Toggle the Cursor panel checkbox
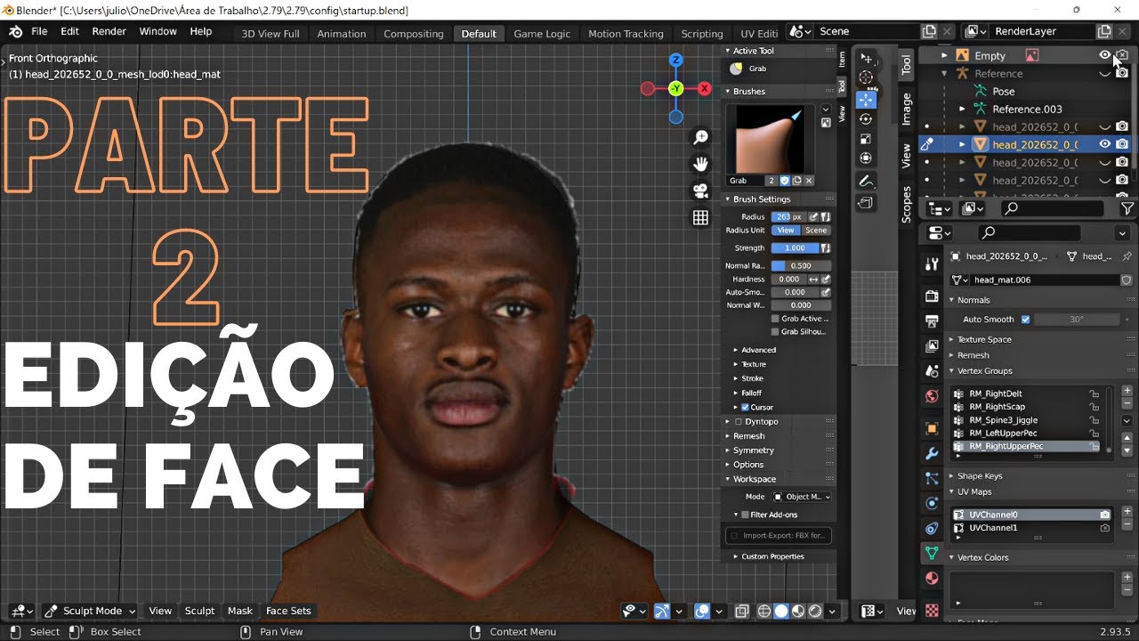The image size is (1139, 641). (746, 408)
